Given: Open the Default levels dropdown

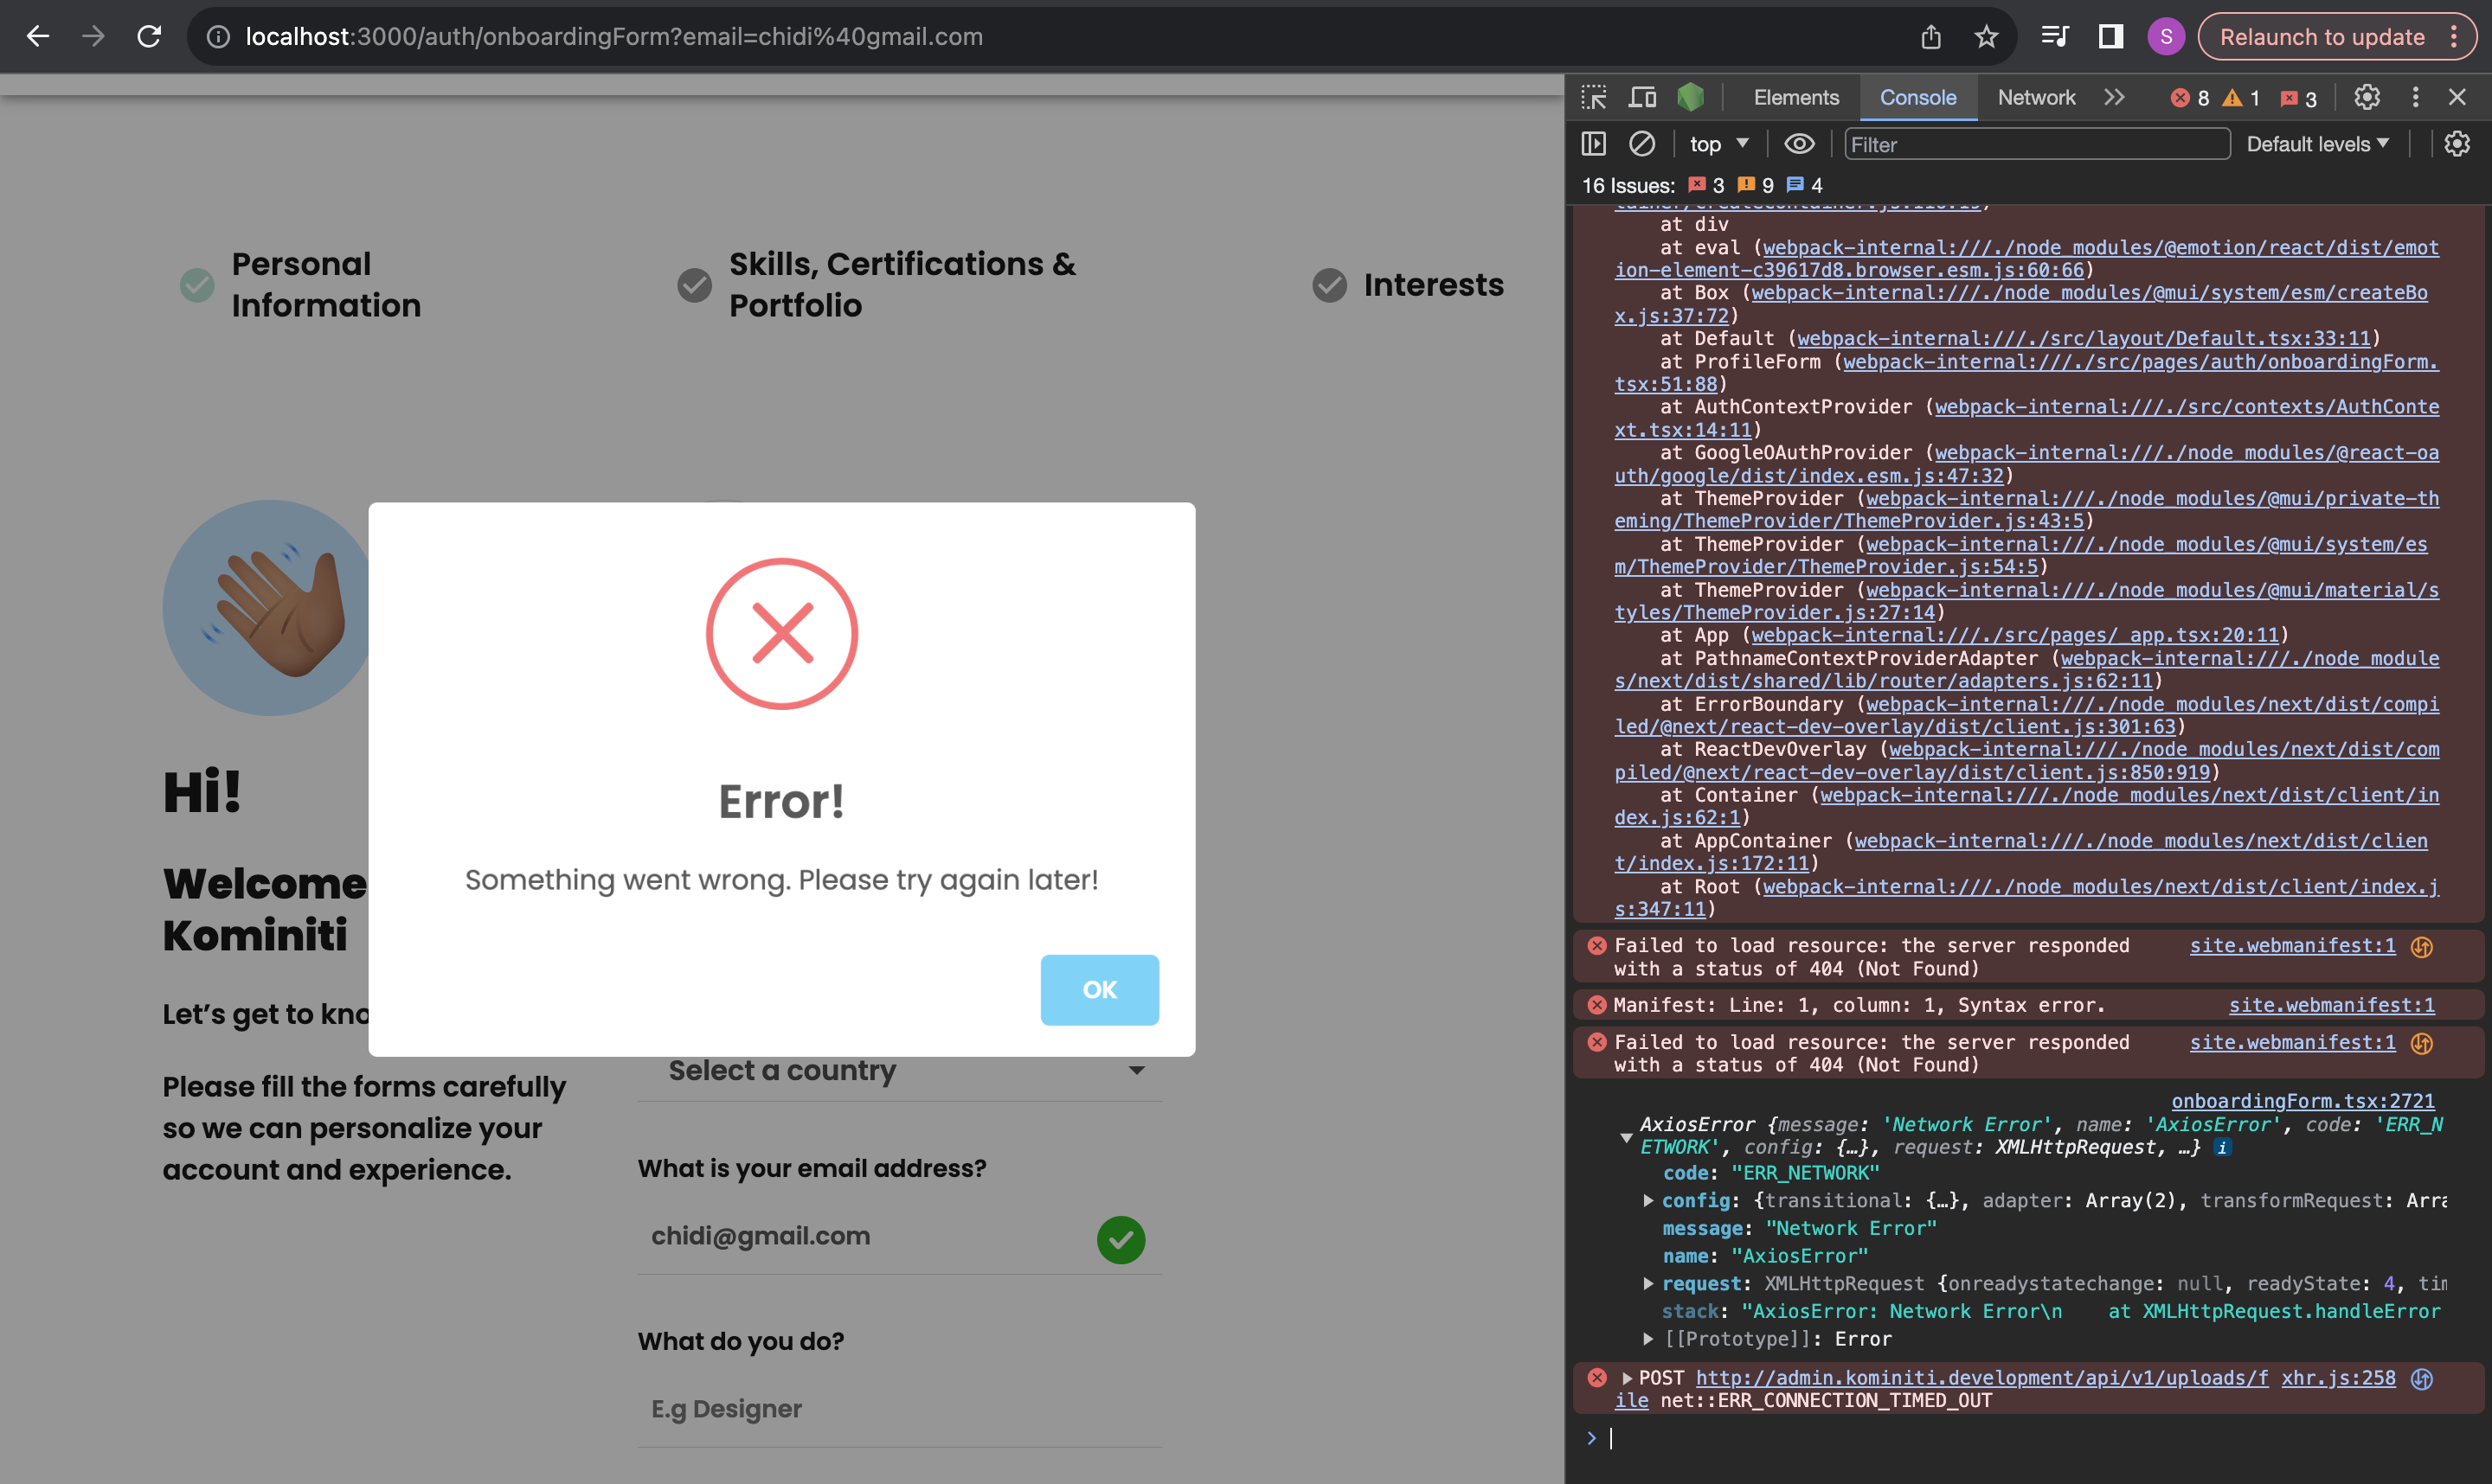Looking at the screenshot, I should point(2317,144).
